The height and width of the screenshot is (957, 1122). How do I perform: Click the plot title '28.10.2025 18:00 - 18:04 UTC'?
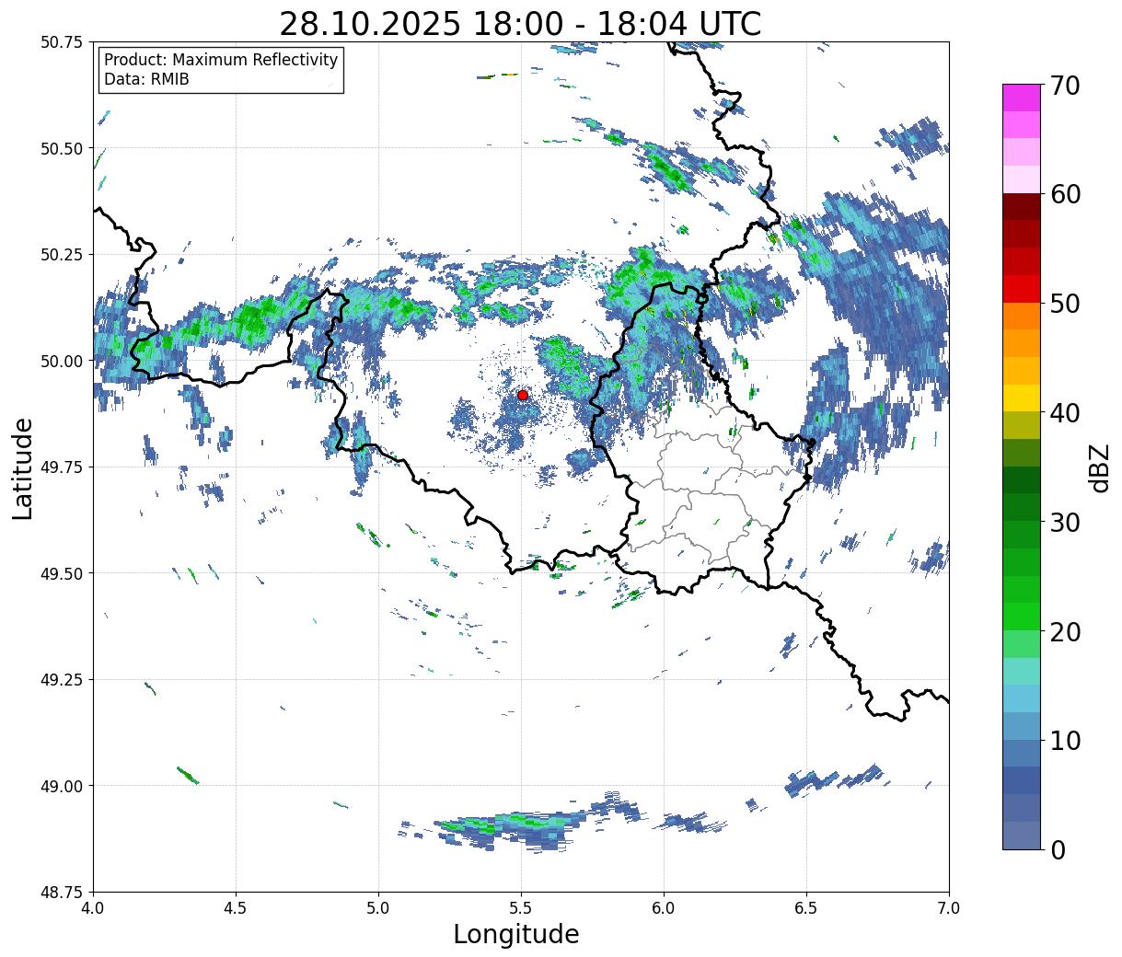pos(520,24)
